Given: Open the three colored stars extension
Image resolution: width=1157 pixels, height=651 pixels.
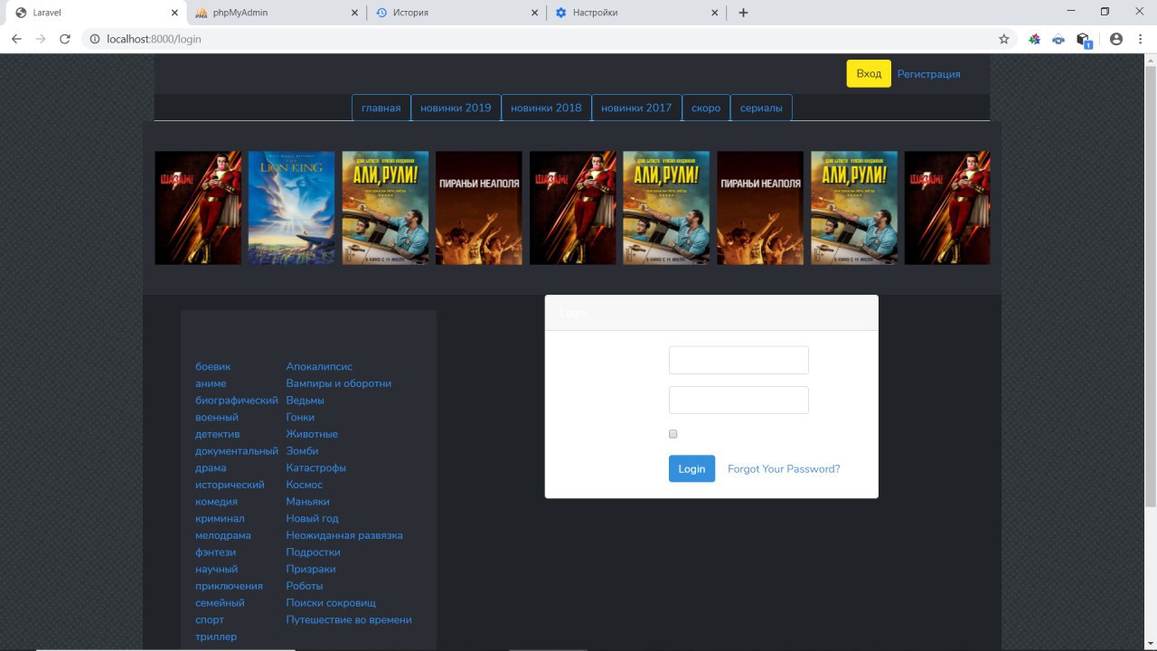Looking at the screenshot, I should pyautogui.click(x=1035, y=39).
